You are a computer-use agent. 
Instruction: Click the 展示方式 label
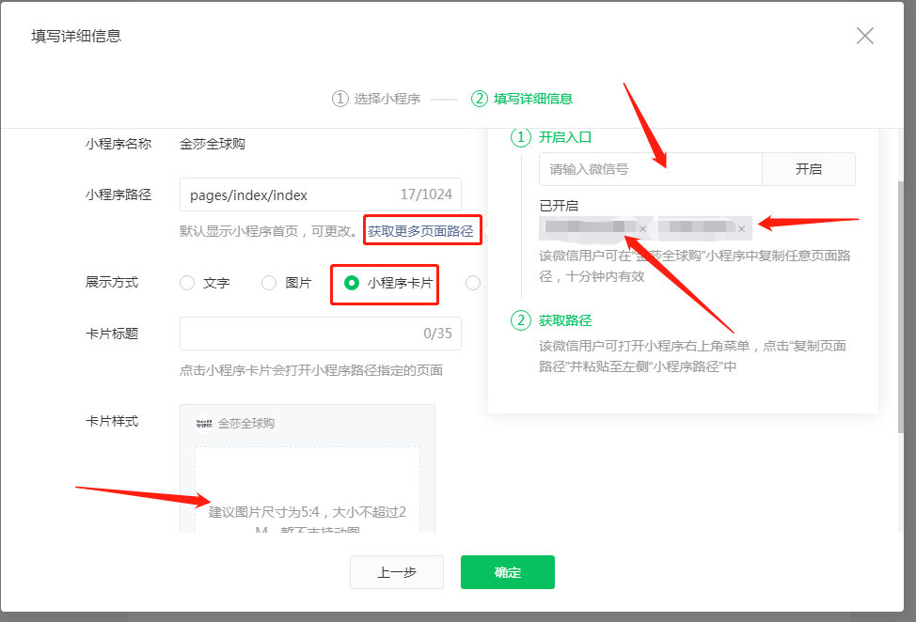tap(112, 282)
